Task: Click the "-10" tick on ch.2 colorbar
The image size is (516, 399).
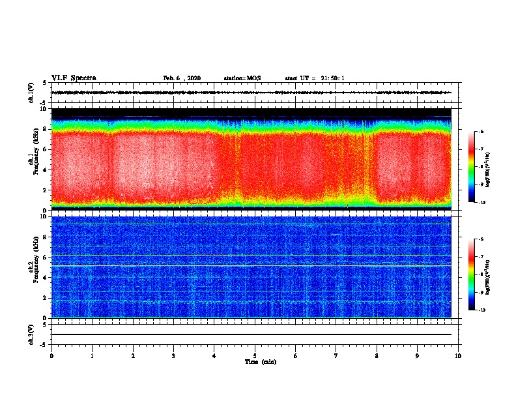Action: click(481, 310)
